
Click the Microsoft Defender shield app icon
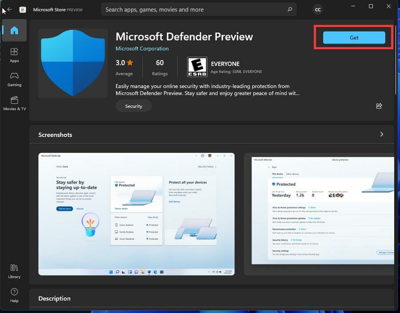coord(73,63)
